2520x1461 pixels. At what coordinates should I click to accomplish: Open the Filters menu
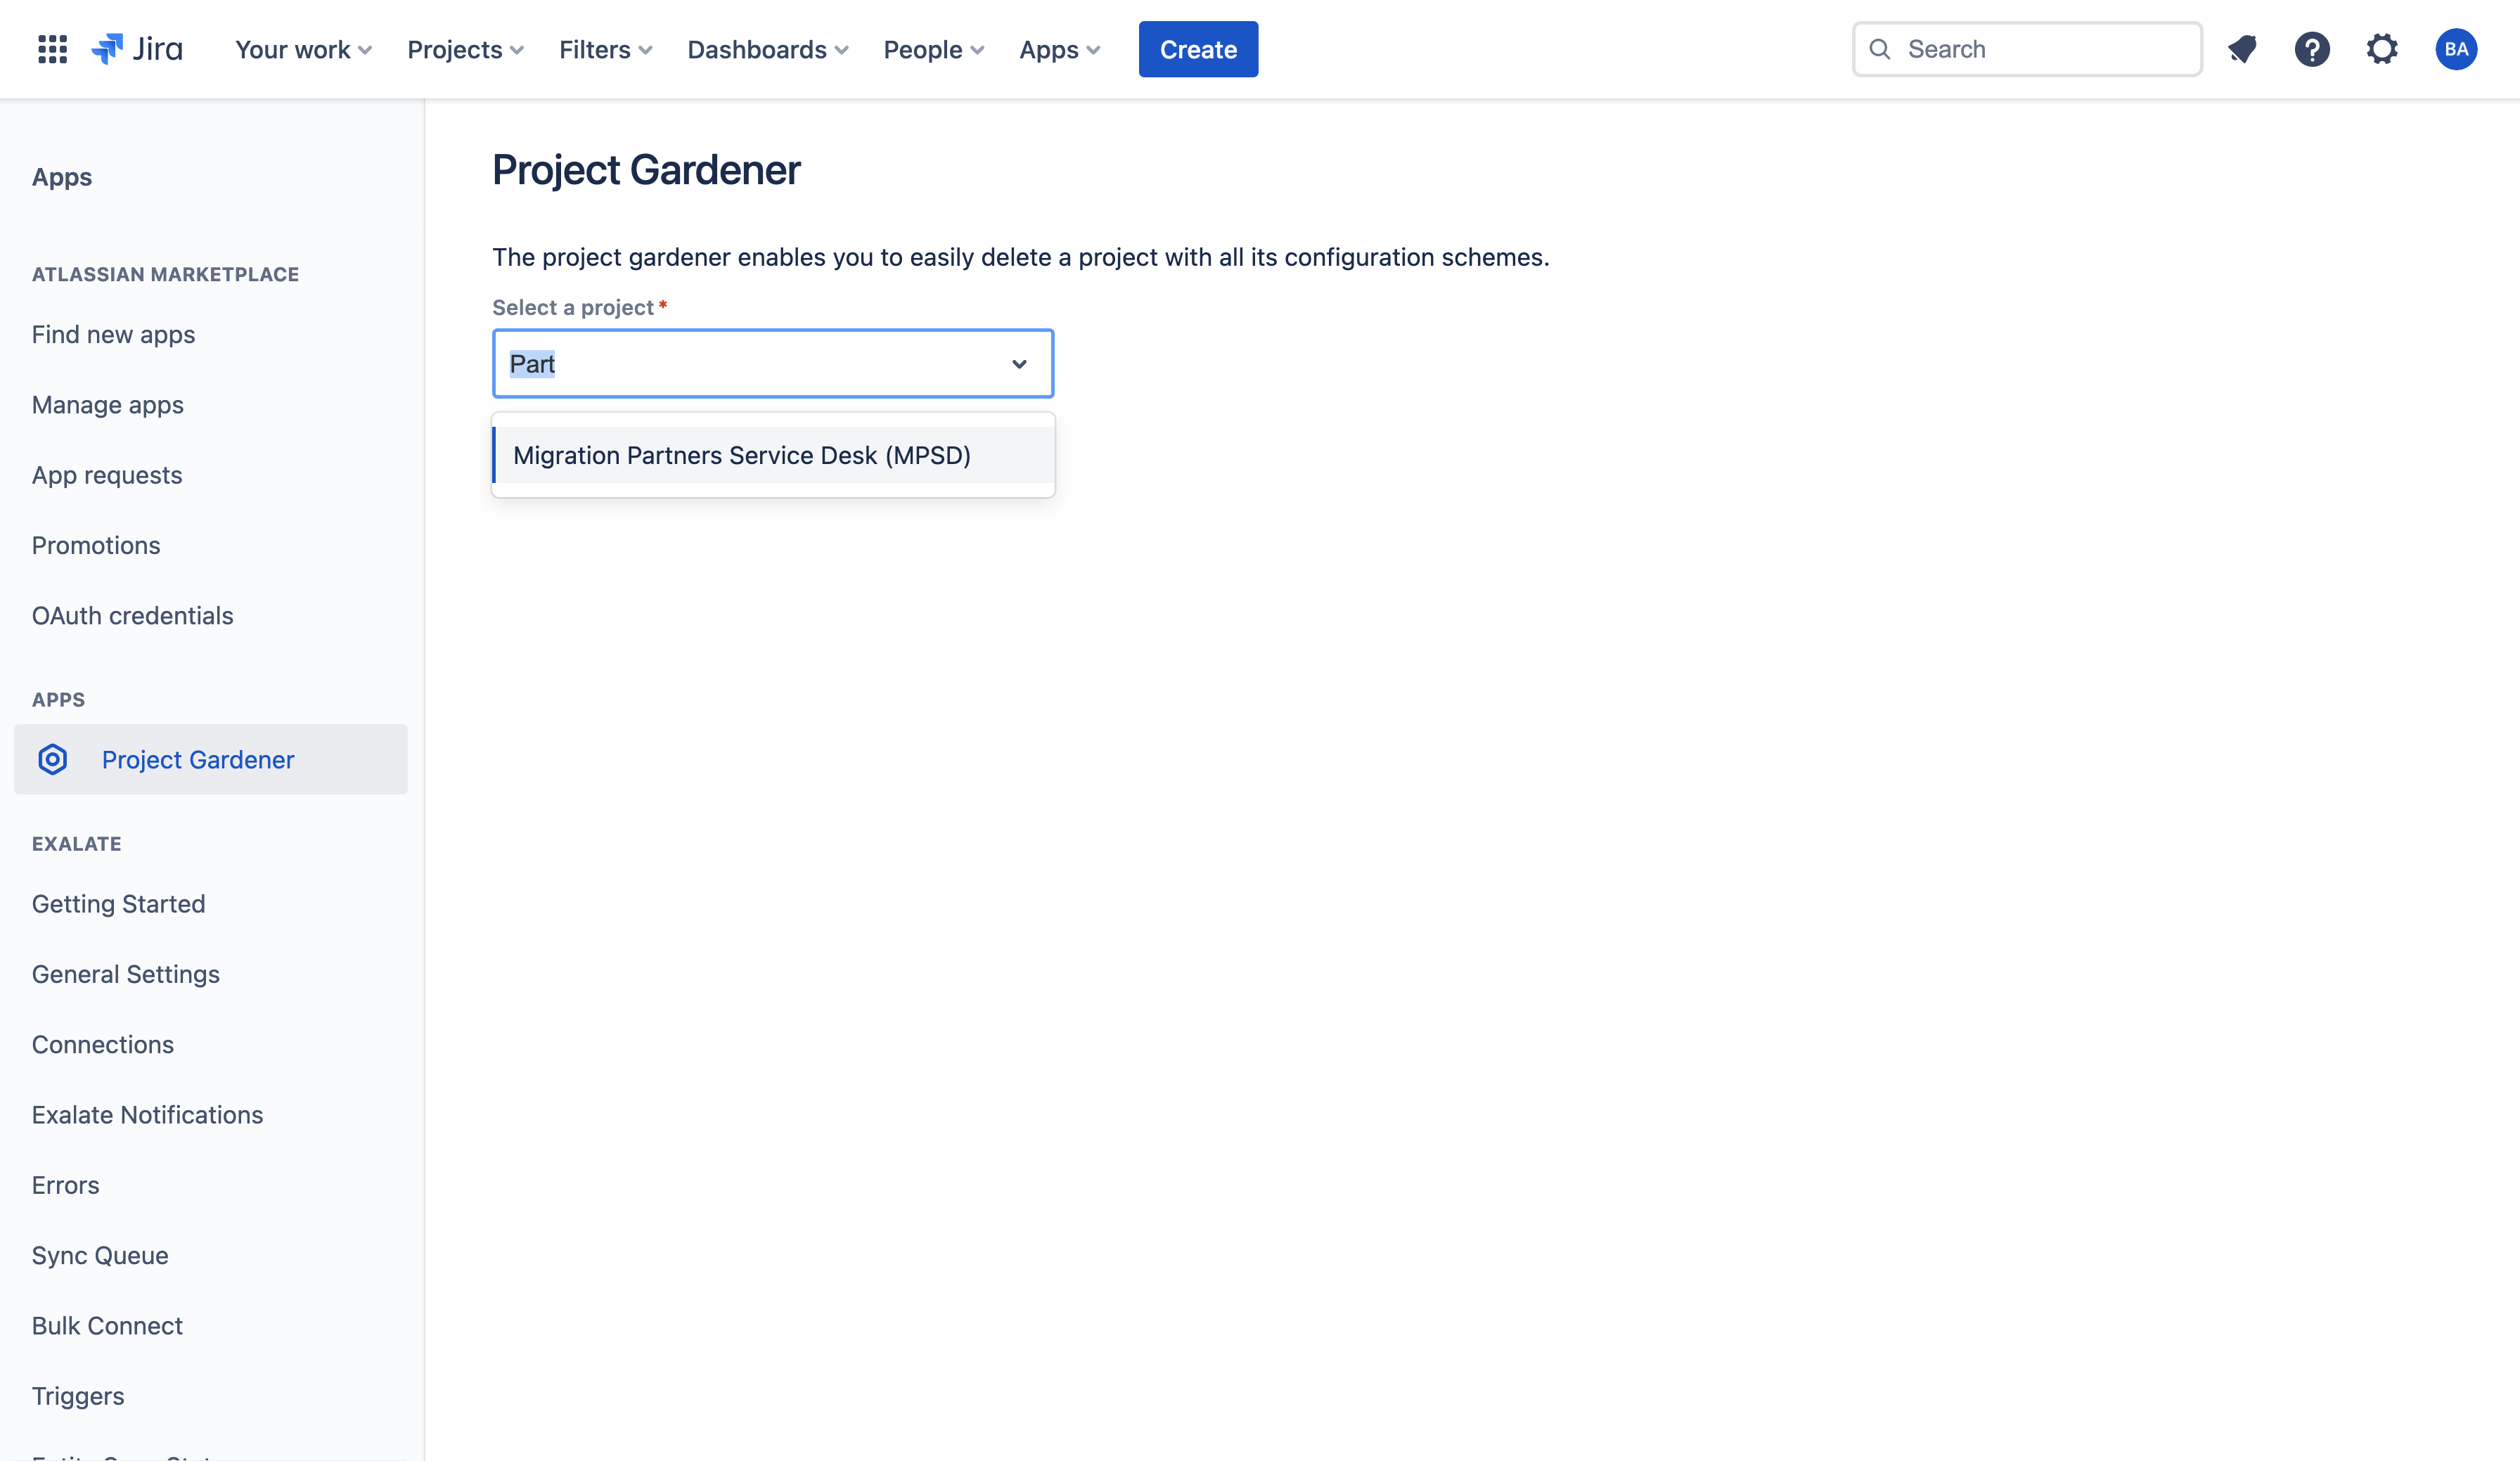click(x=605, y=49)
